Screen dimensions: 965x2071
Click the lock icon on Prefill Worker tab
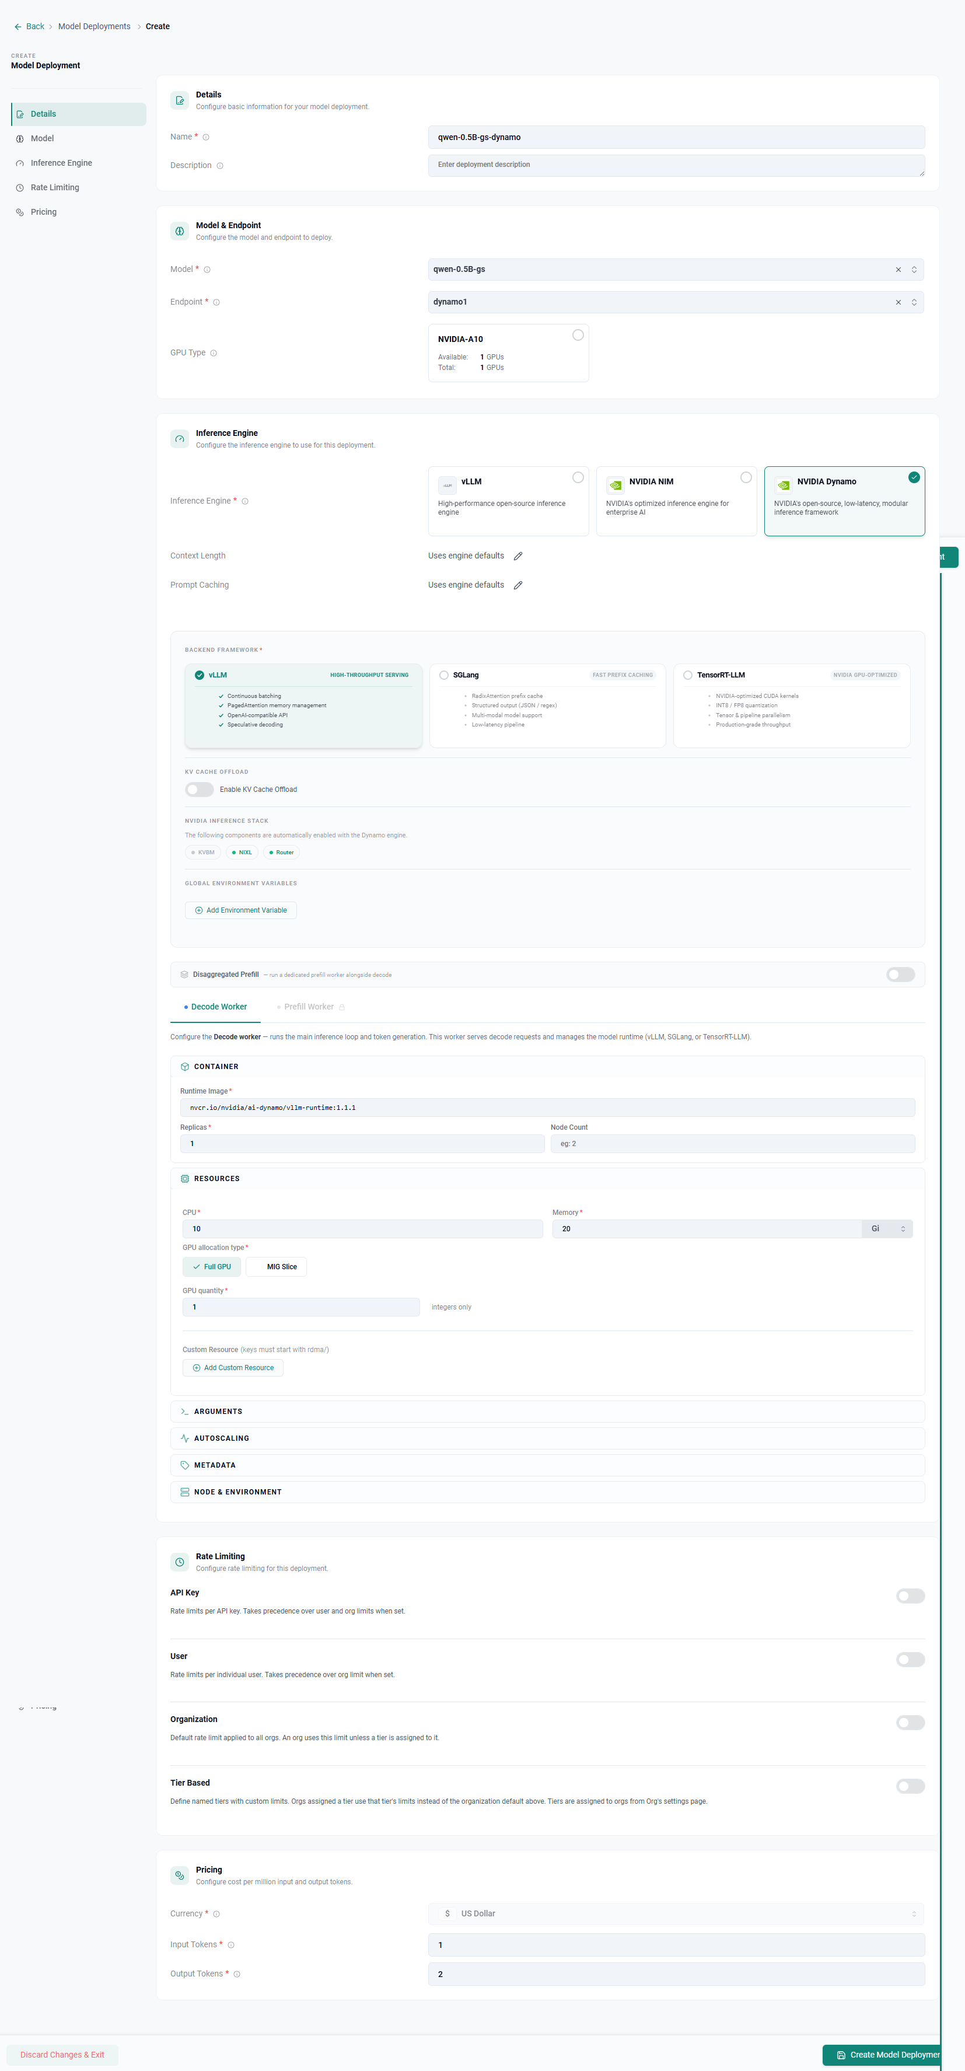342,1007
